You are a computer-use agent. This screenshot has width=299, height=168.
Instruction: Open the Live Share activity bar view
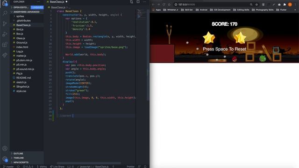(5, 55)
